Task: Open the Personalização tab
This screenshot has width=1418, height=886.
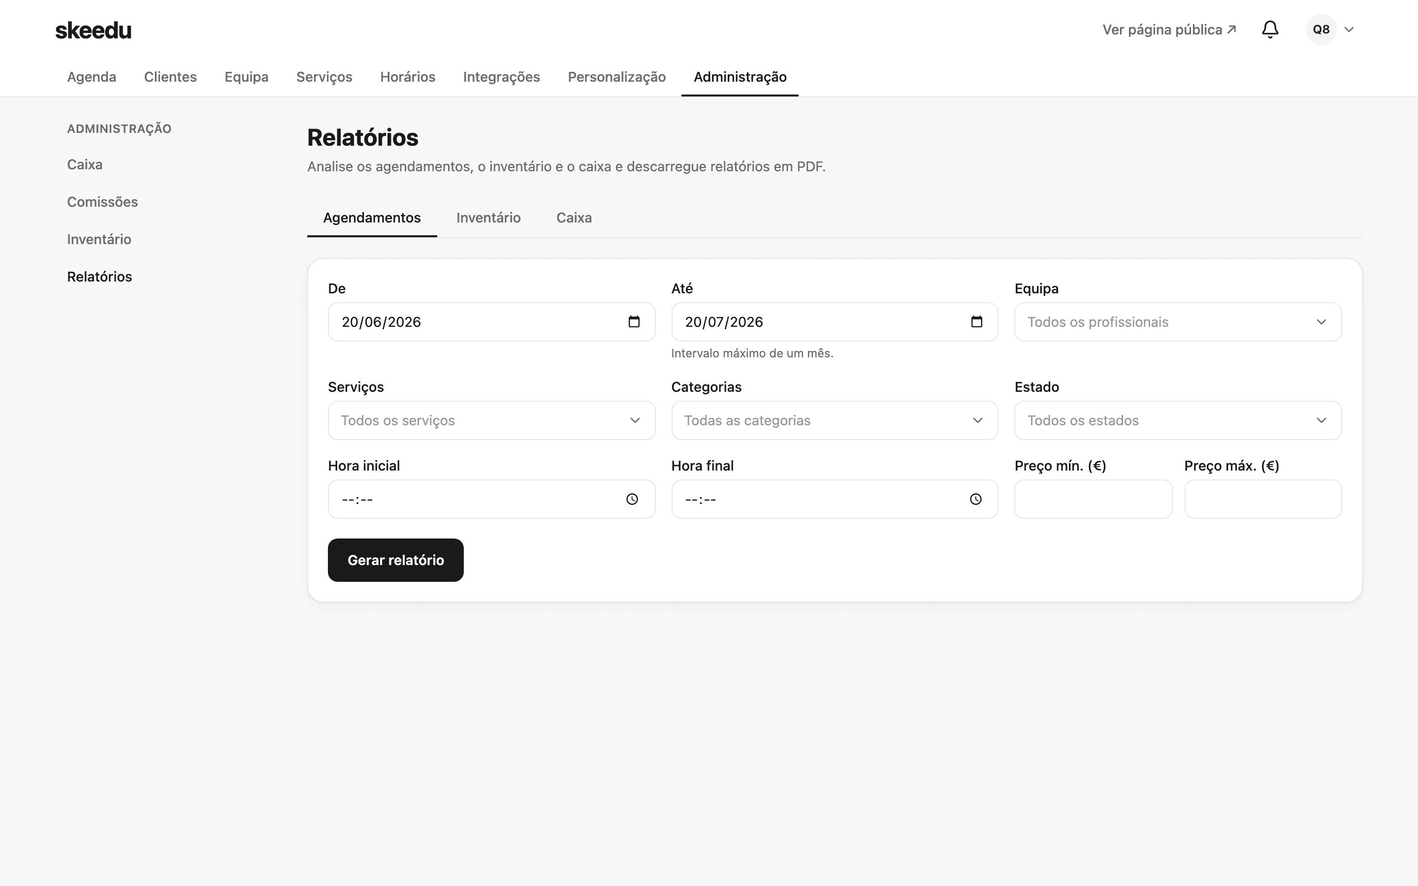Action: click(616, 77)
